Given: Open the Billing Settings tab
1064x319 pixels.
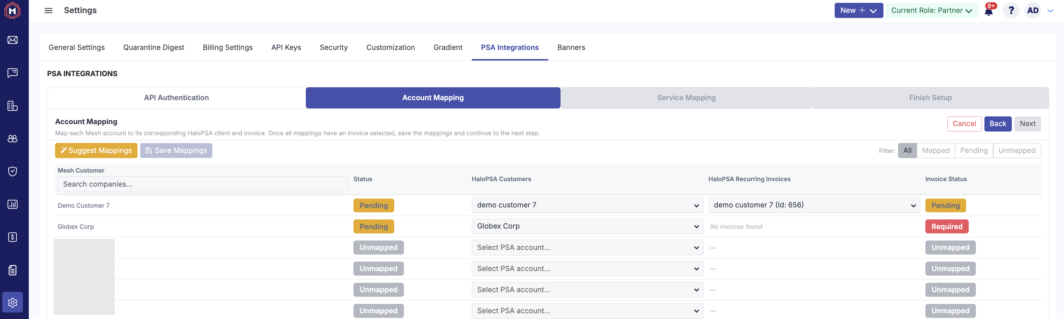Looking at the screenshot, I should 228,48.
